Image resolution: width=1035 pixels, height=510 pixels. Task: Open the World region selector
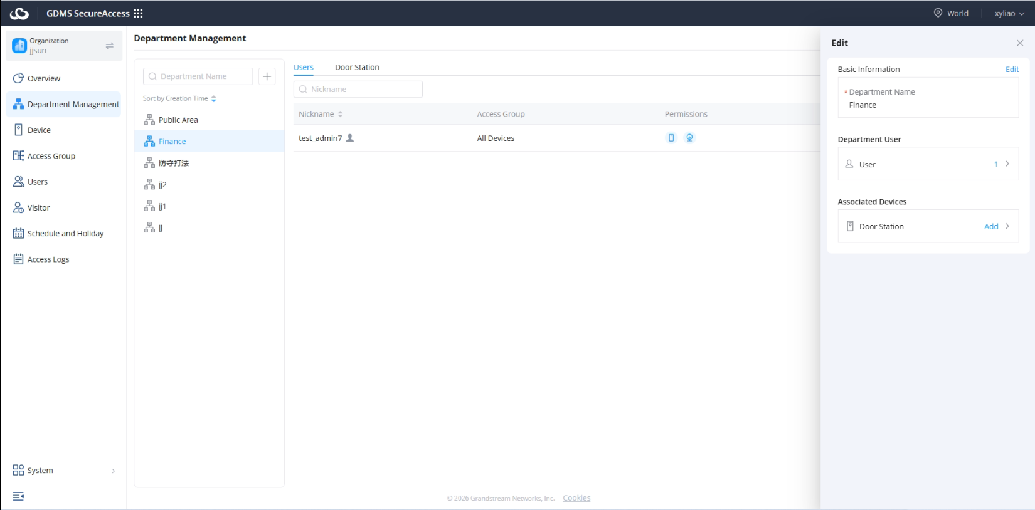point(951,13)
